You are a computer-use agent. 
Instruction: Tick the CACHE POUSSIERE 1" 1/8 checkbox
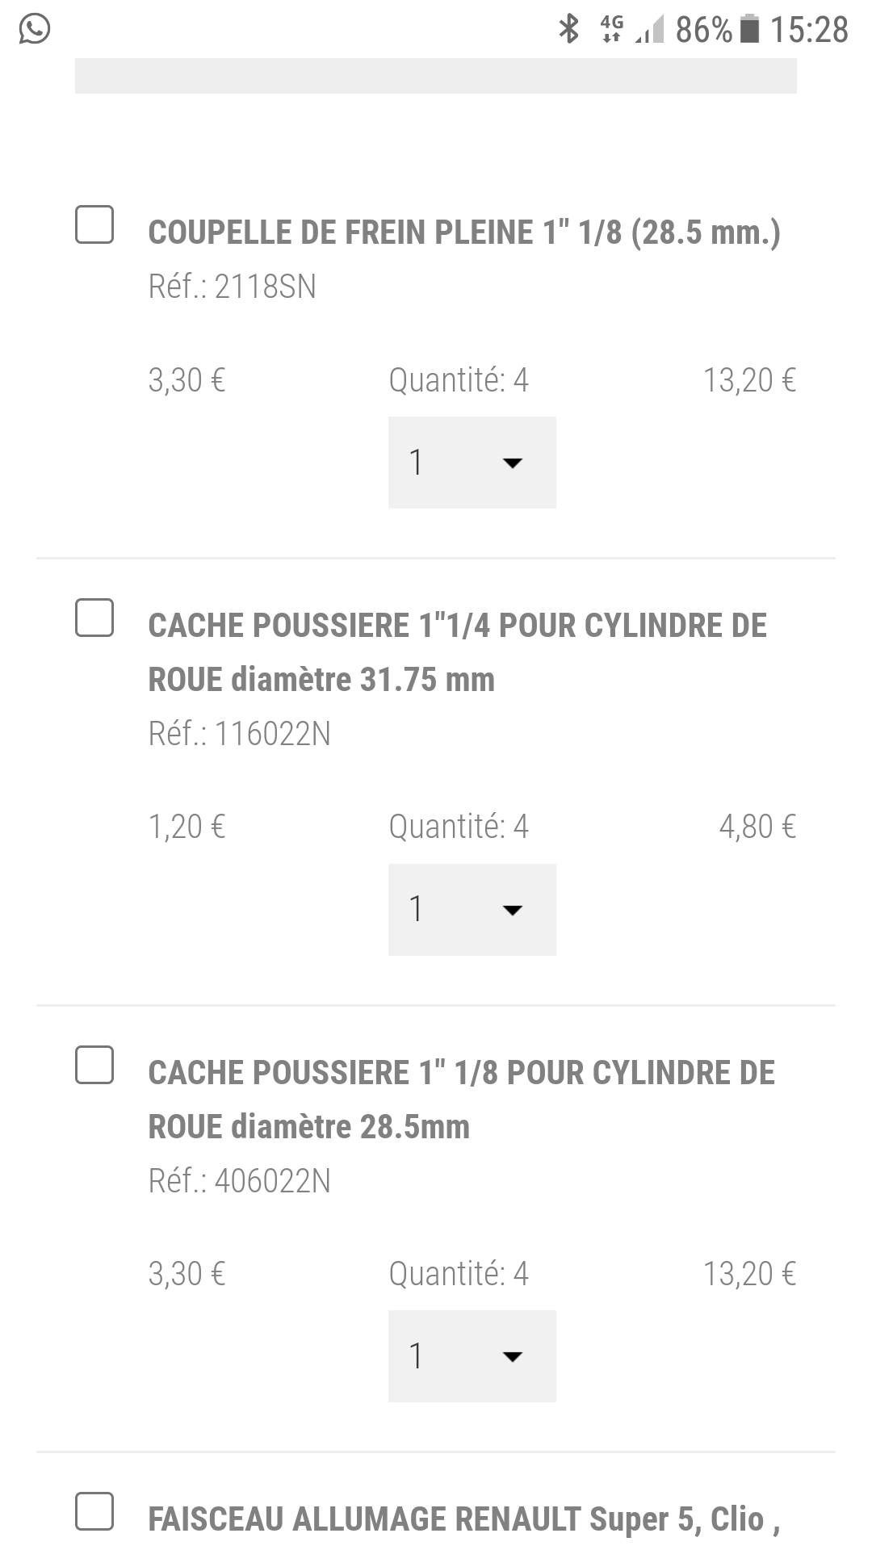click(x=94, y=1065)
